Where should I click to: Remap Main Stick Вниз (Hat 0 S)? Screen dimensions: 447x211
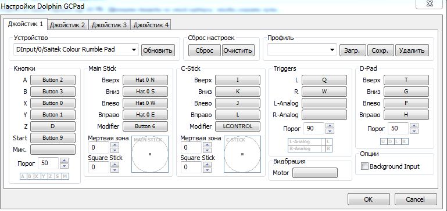145,92
